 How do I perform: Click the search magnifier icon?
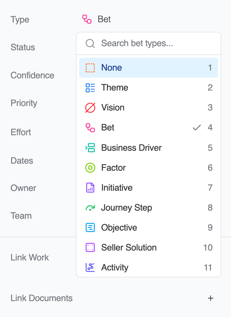click(x=90, y=44)
